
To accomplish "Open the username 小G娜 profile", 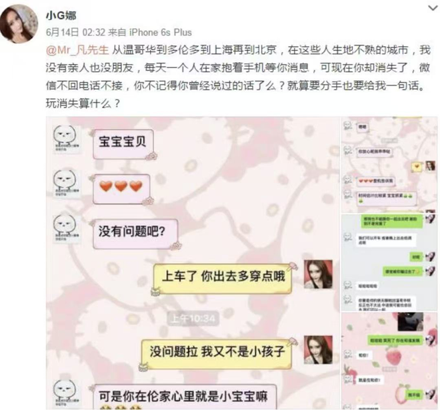I will [x=61, y=16].
